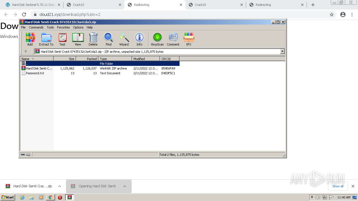Click the clock showing 11:40 AM
The image size is (358, 201).
tap(344, 197)
